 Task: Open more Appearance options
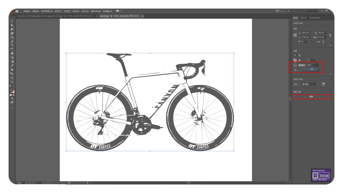331,74
